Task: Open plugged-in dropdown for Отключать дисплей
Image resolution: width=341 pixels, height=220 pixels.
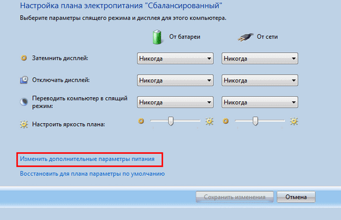Action: tap(260, 80)
